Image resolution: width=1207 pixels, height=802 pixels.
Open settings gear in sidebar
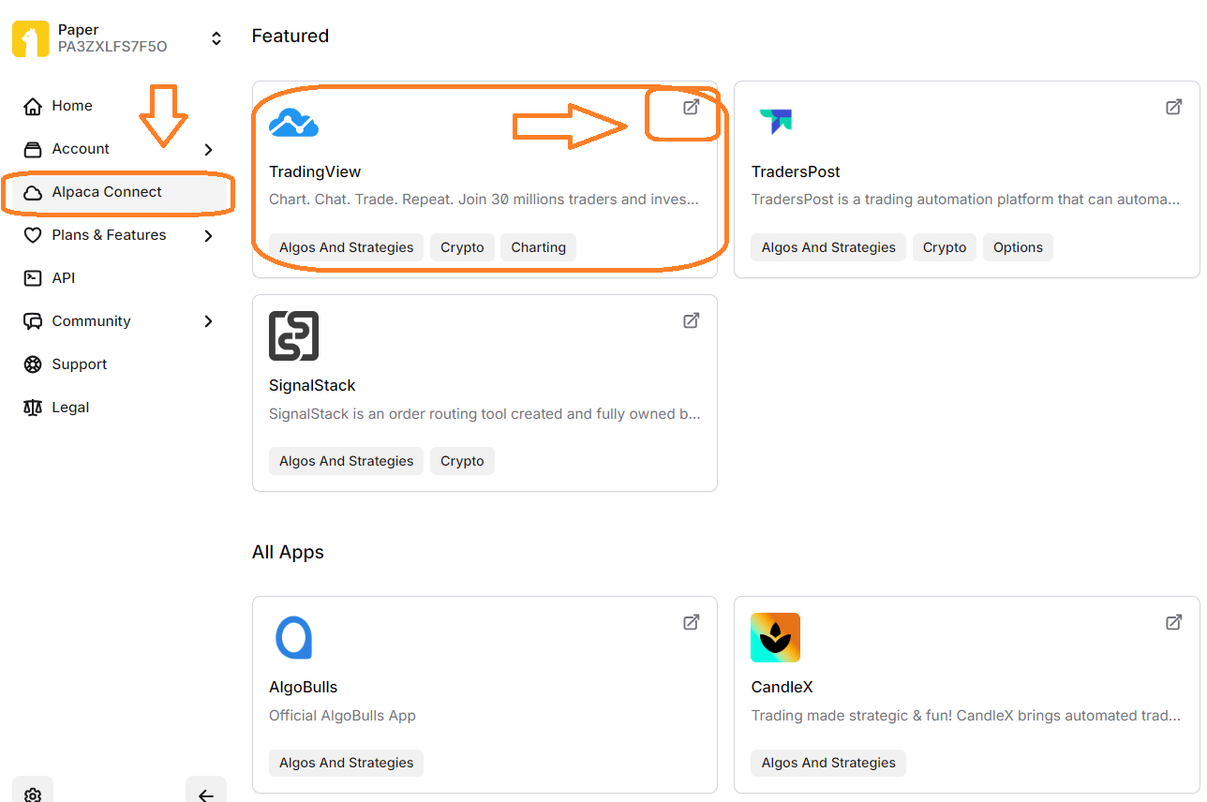[x=33, y=795]
